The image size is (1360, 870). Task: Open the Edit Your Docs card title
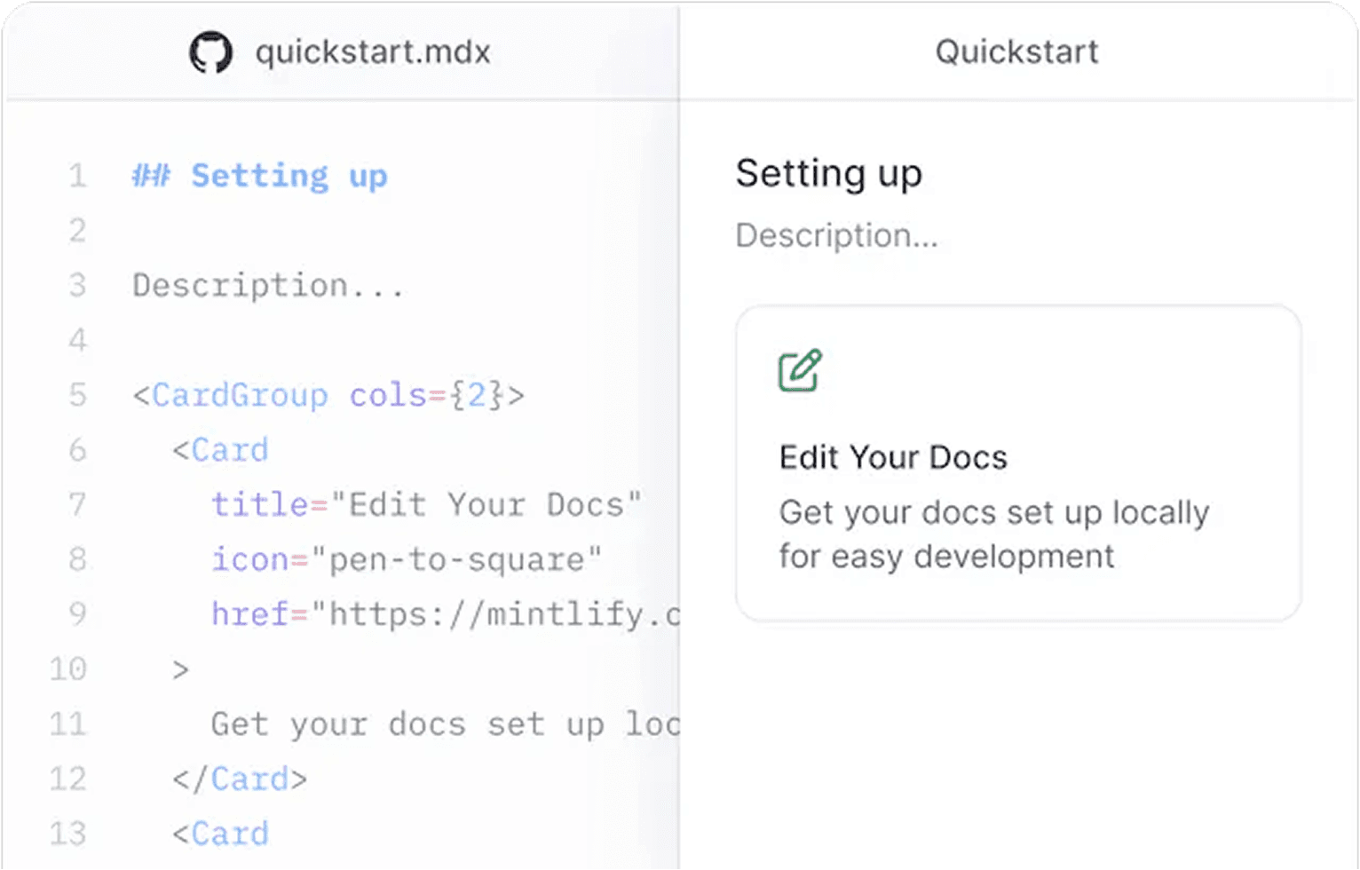tap(893, 457)
